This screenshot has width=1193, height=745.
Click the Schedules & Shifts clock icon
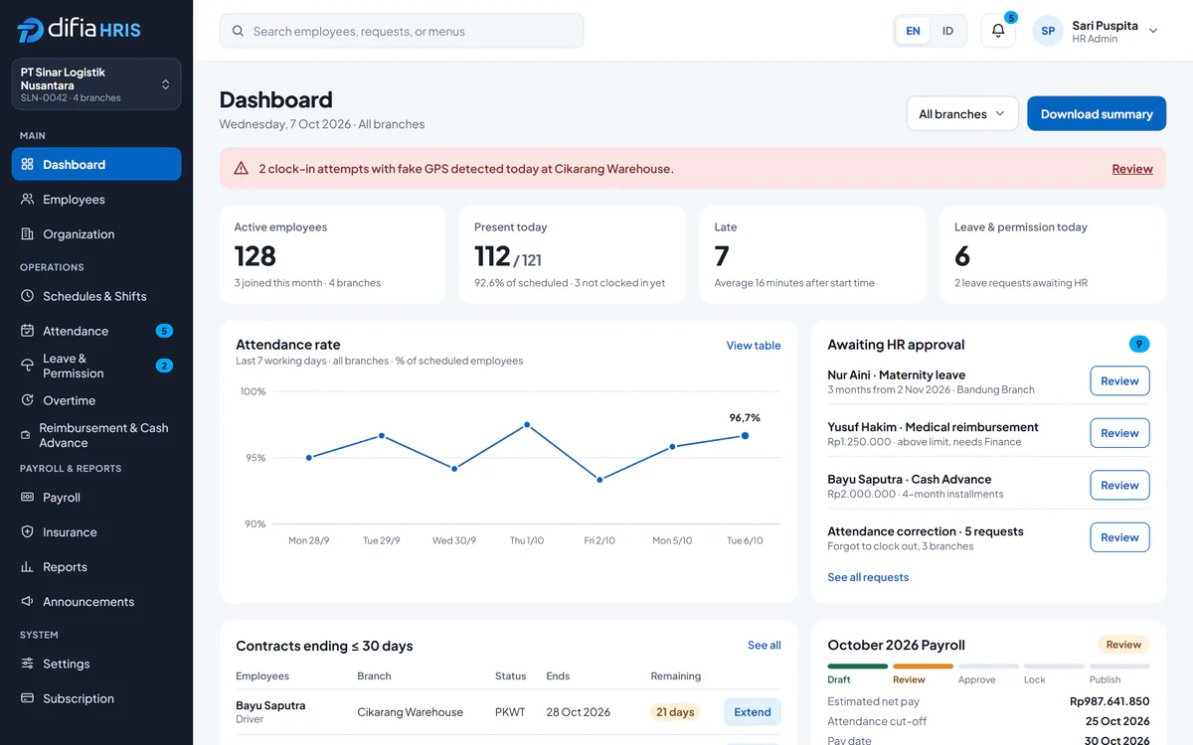pos(28,296)
